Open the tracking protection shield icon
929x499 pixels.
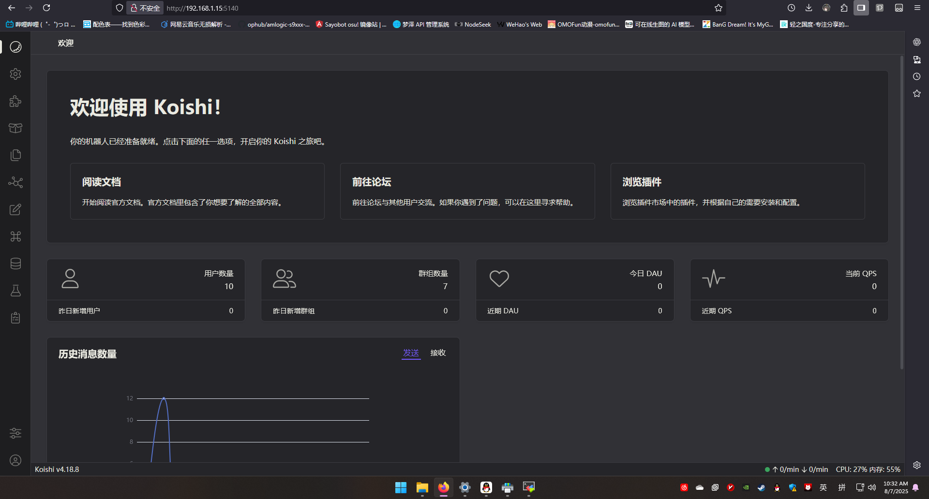[x=120, y=8]
